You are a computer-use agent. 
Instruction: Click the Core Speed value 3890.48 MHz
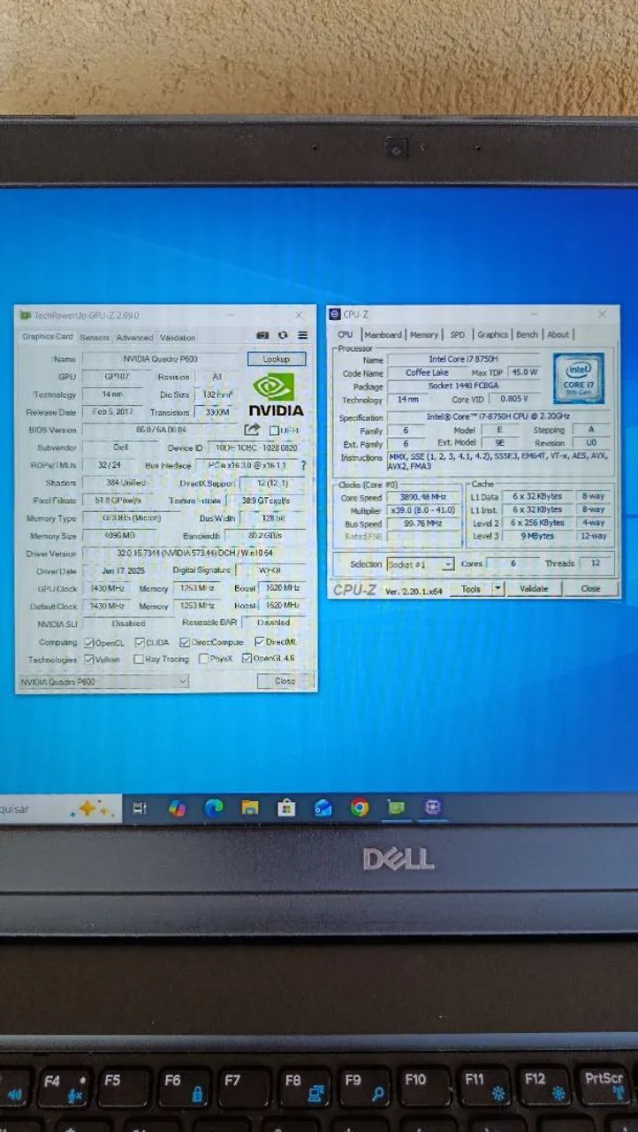[x=423, y=497]
